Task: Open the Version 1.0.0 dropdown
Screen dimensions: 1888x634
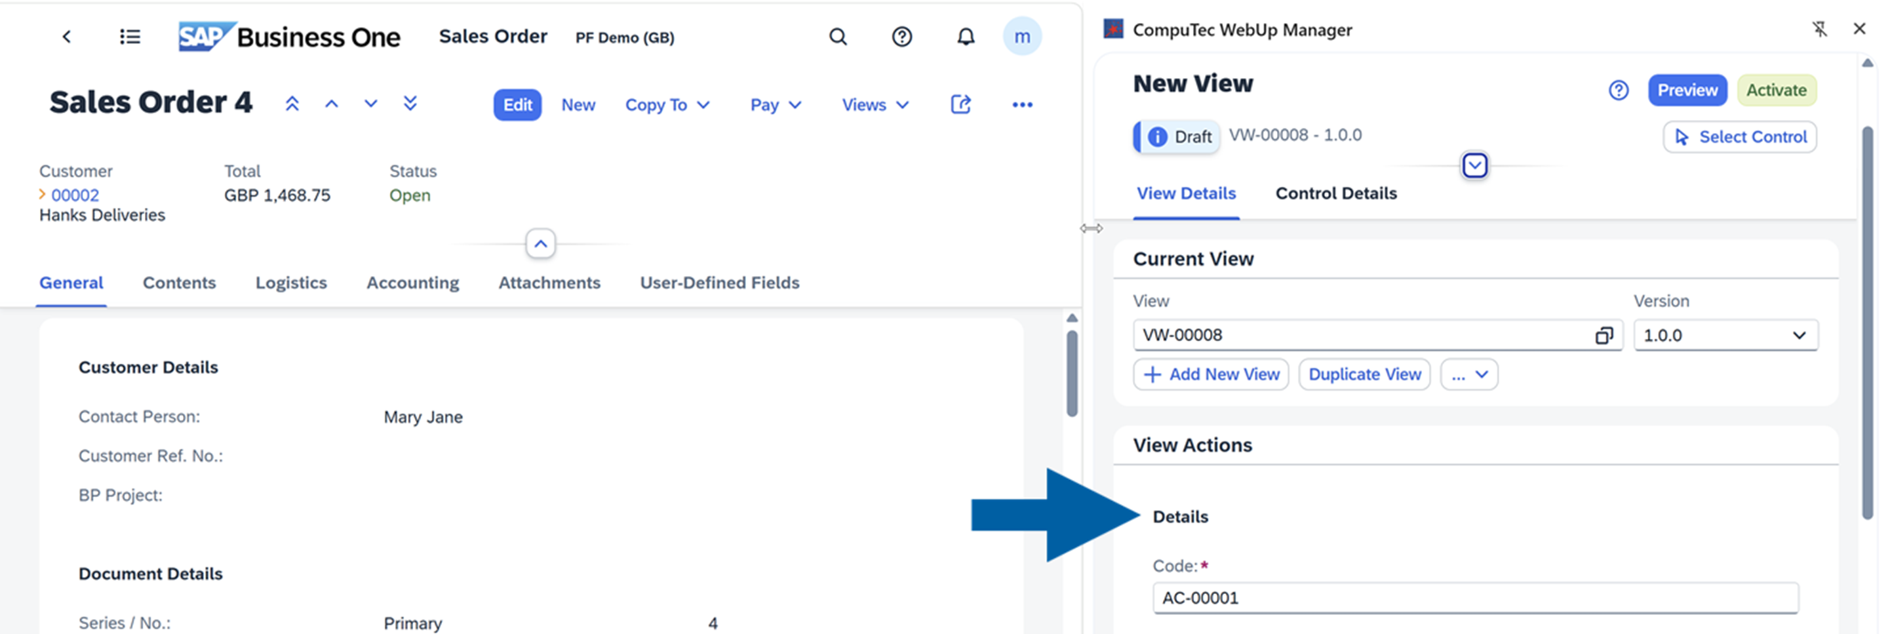Action: click(1725, 336)
